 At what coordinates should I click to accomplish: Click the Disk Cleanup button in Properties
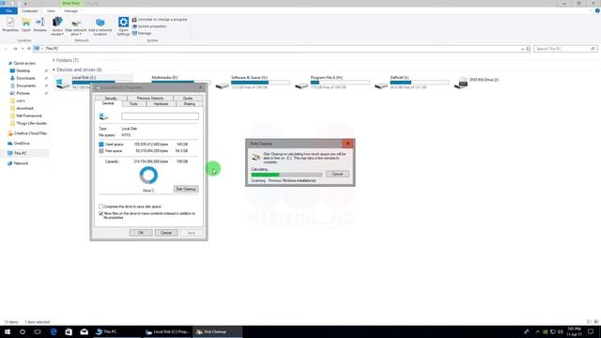click(186, 190)
